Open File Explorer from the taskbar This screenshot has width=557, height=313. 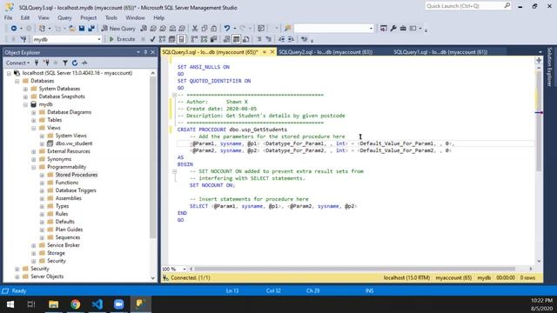click(54, 304)
